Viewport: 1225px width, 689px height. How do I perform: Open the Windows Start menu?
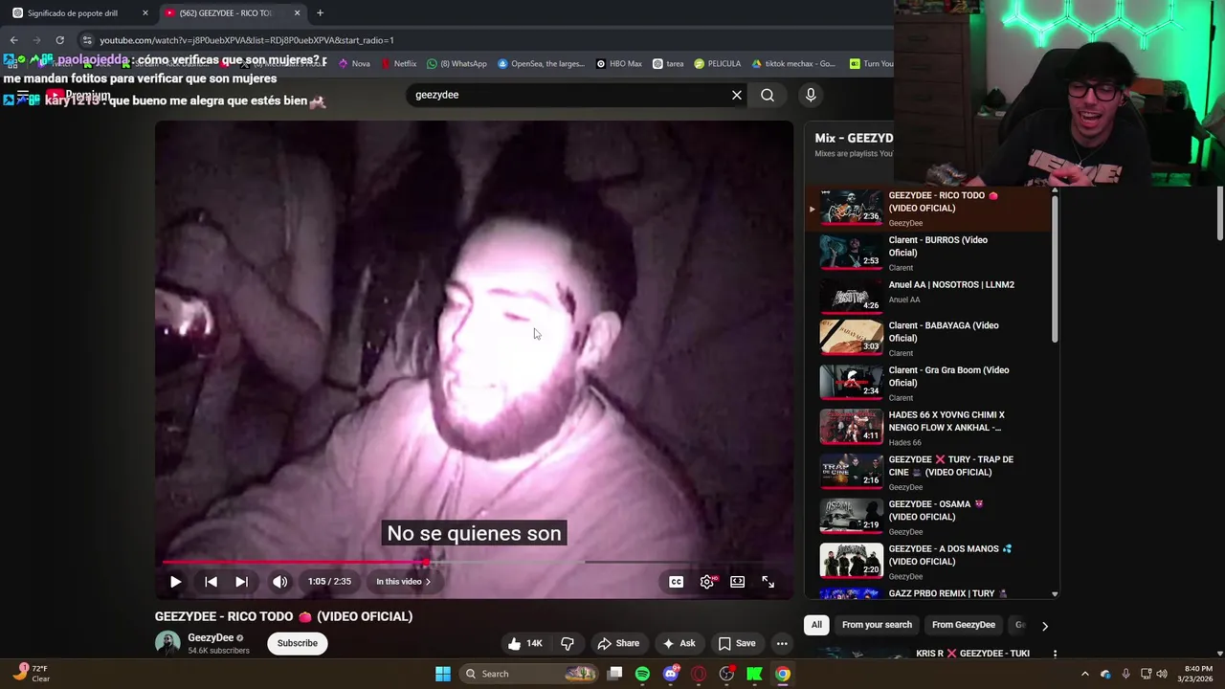(x=443, y=674)
